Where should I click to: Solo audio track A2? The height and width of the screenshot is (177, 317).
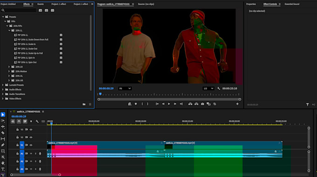point(35,161)
